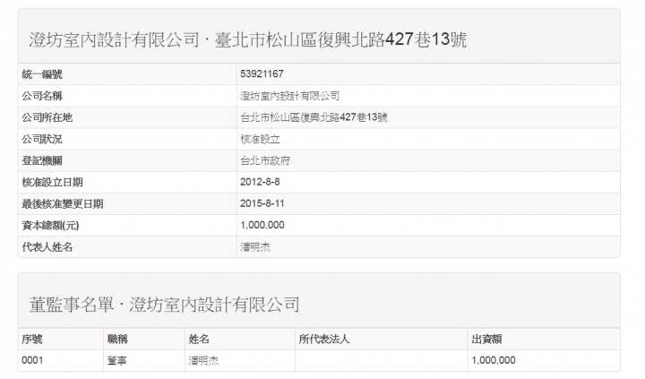
Task: Select the number 53921167
Action: coord(262,73)
